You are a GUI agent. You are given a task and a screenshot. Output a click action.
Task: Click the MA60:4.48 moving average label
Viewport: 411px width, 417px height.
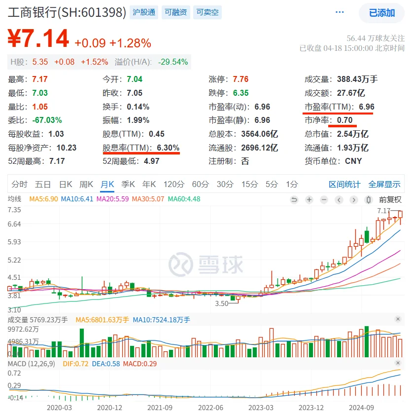(184, 199)
